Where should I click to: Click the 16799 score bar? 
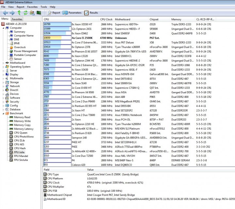click(x=57, y=24)
